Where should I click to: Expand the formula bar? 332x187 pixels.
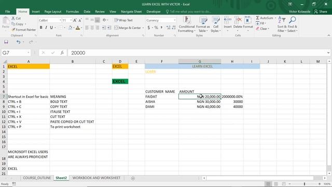328,53
